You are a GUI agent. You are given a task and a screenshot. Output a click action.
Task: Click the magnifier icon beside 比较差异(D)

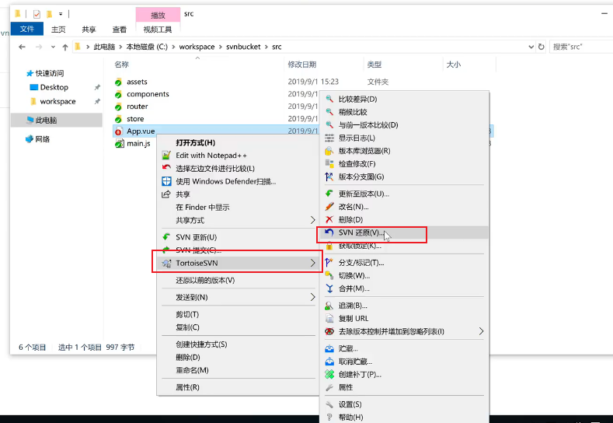[x=329, y=99]
